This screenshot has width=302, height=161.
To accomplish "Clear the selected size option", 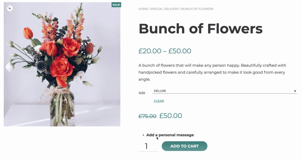I will [x=159, y=101].
